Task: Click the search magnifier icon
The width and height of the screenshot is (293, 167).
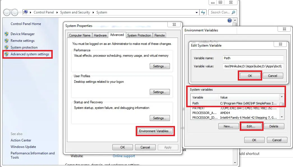Action: (x=233, y=12)
